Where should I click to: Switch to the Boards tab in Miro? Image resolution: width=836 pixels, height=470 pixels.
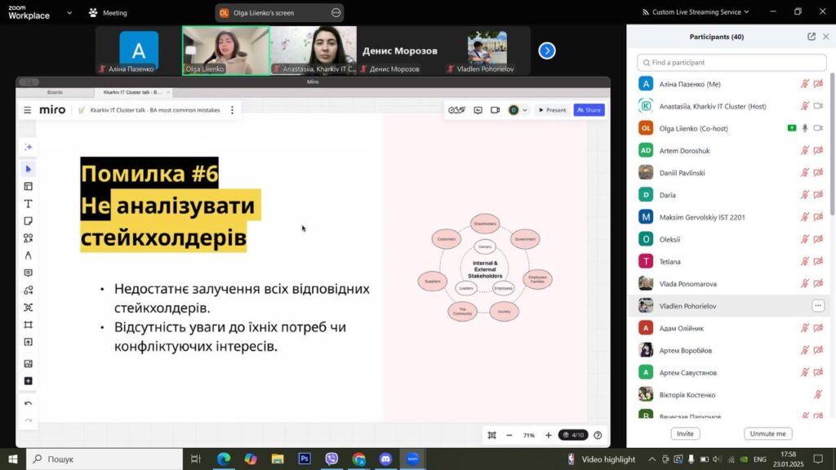coord(55,92)
